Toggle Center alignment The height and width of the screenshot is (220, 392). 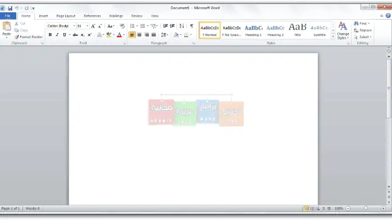click(x=139, y=35)
